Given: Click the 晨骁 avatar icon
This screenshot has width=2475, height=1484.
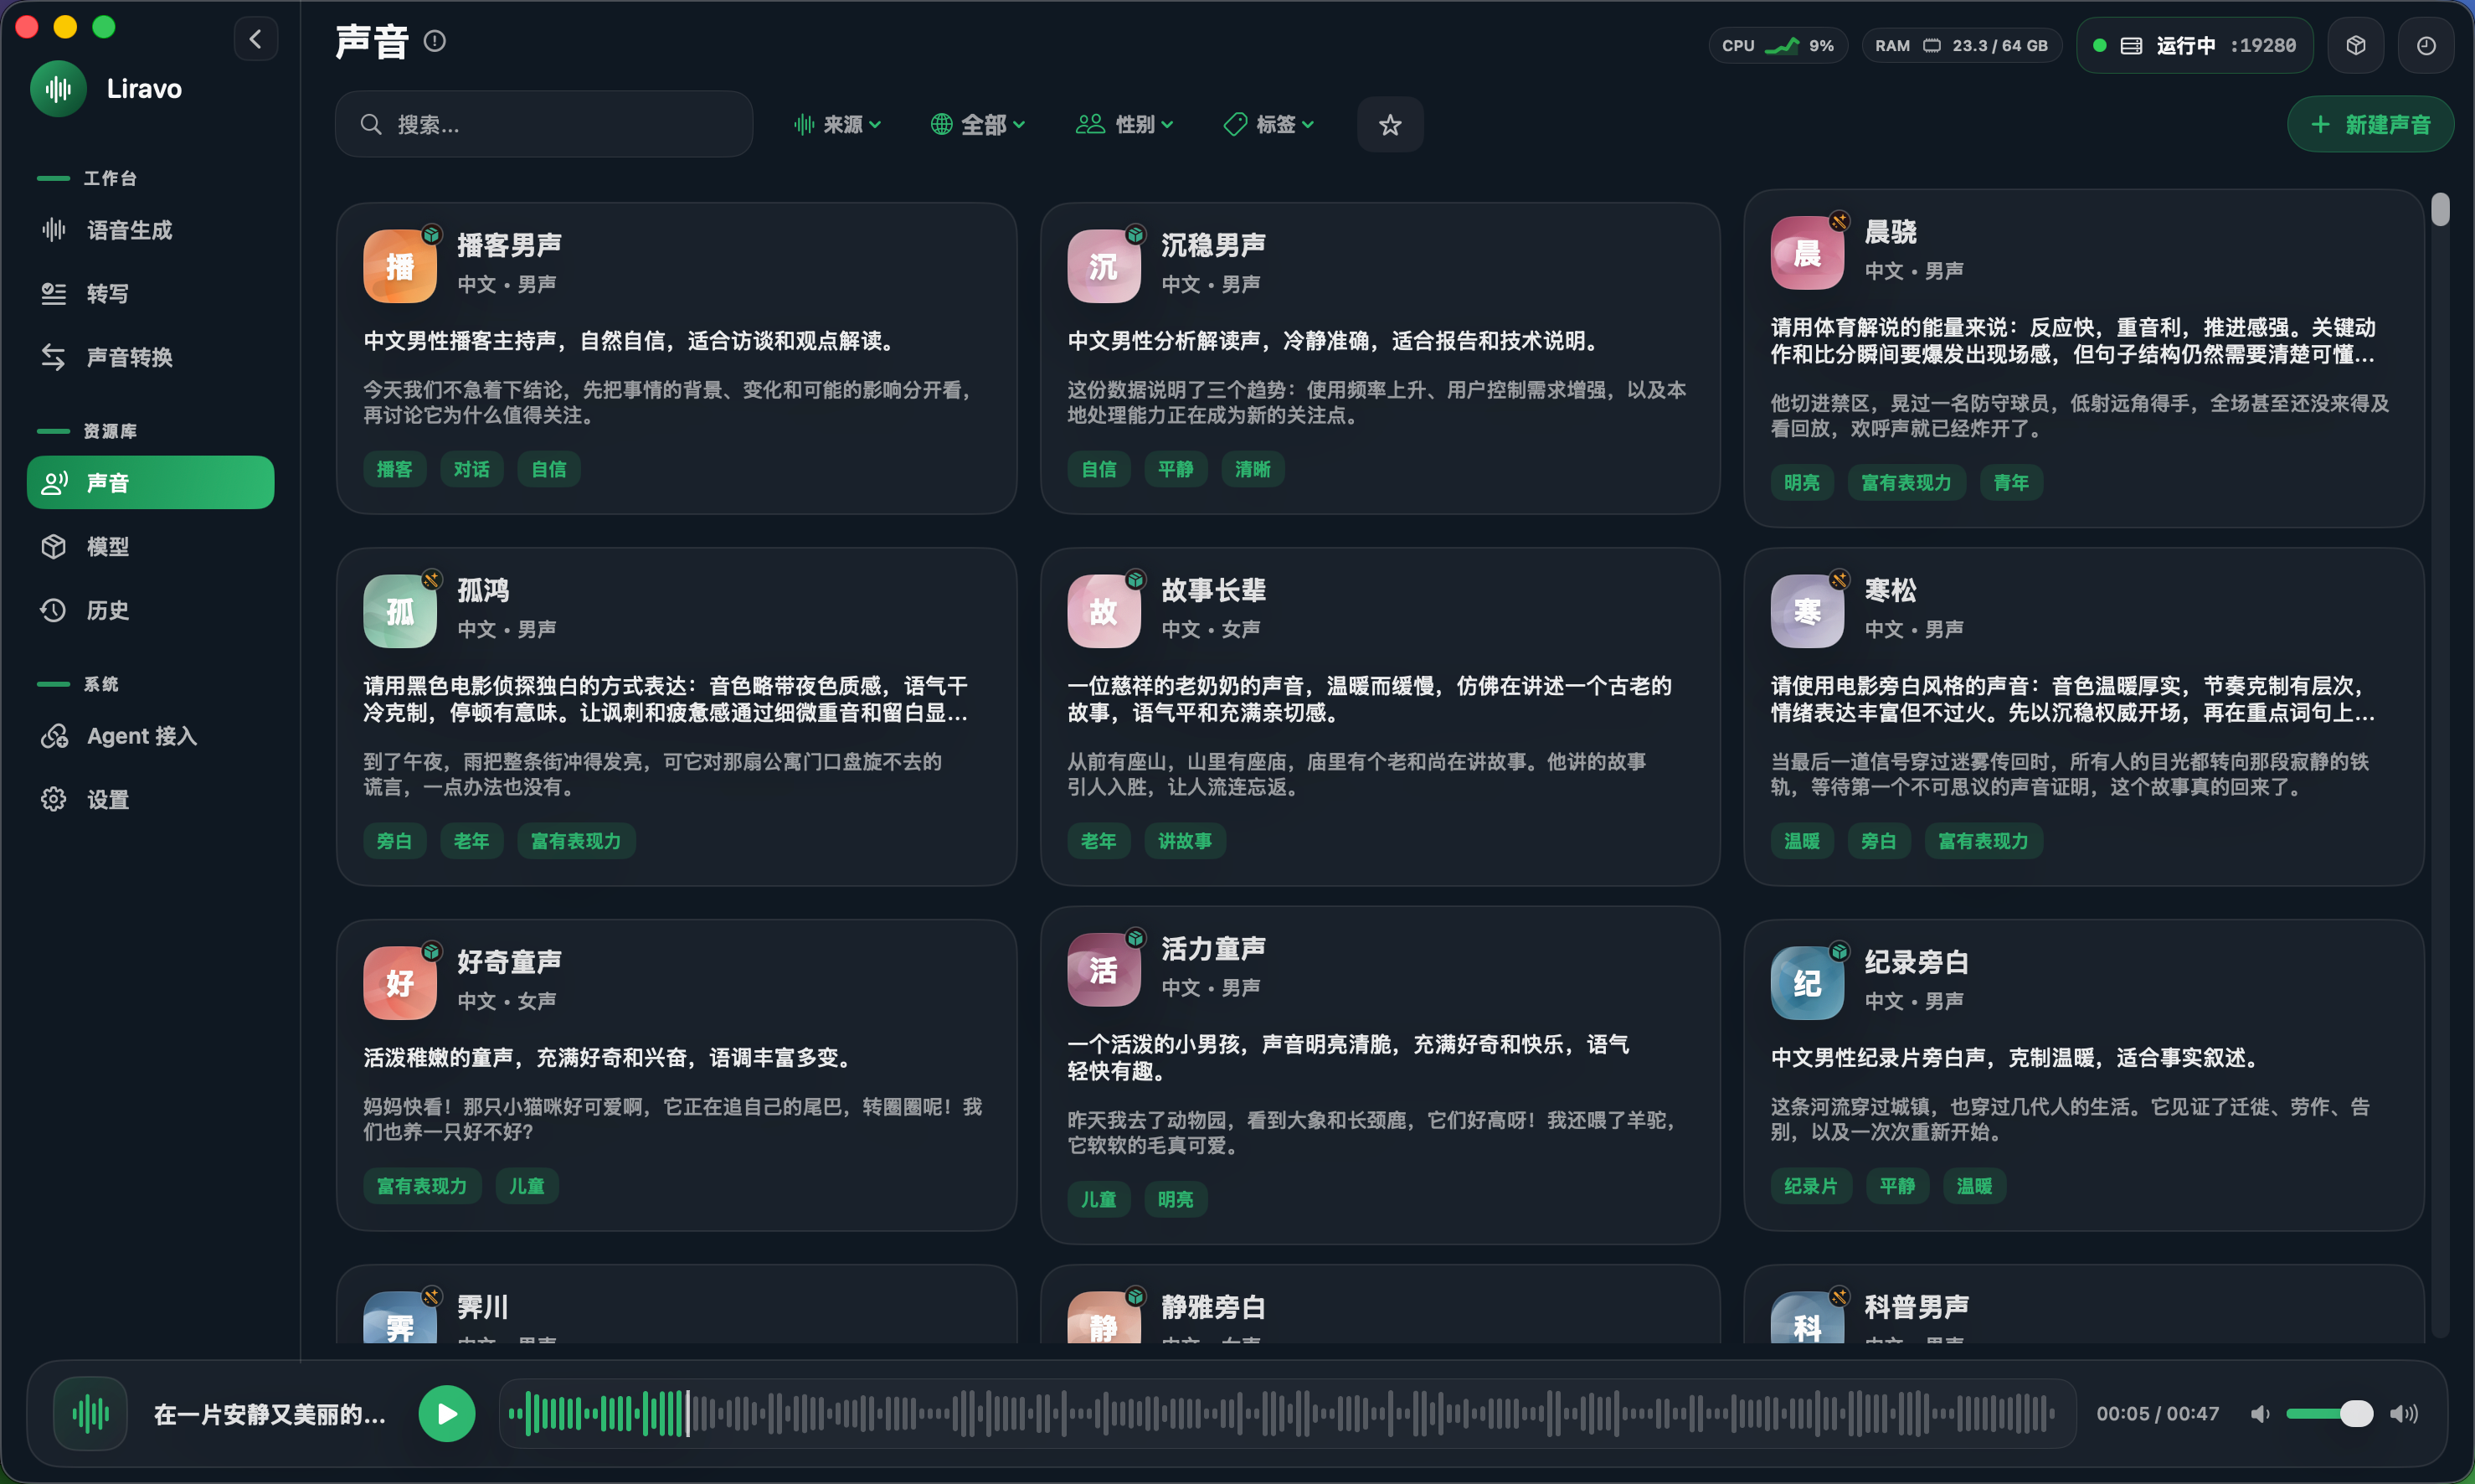Looking at the screenshot, I should [1808, 253].
